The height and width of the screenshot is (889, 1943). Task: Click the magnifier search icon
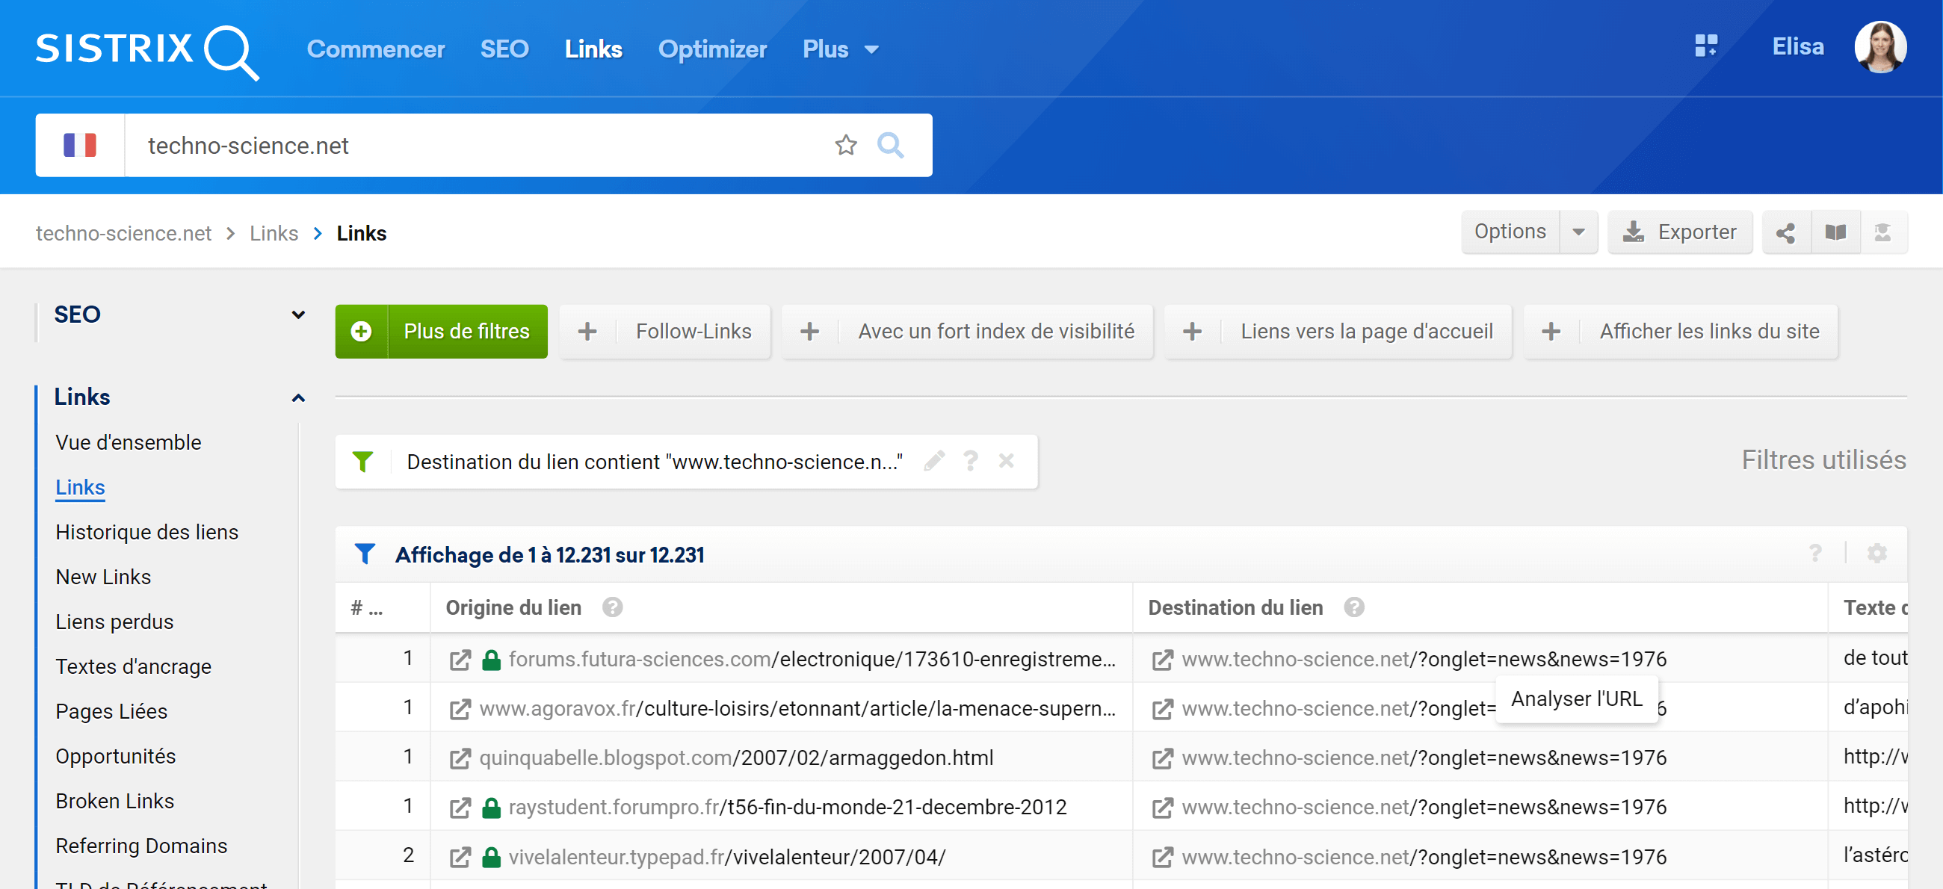(x=890, y=145)
